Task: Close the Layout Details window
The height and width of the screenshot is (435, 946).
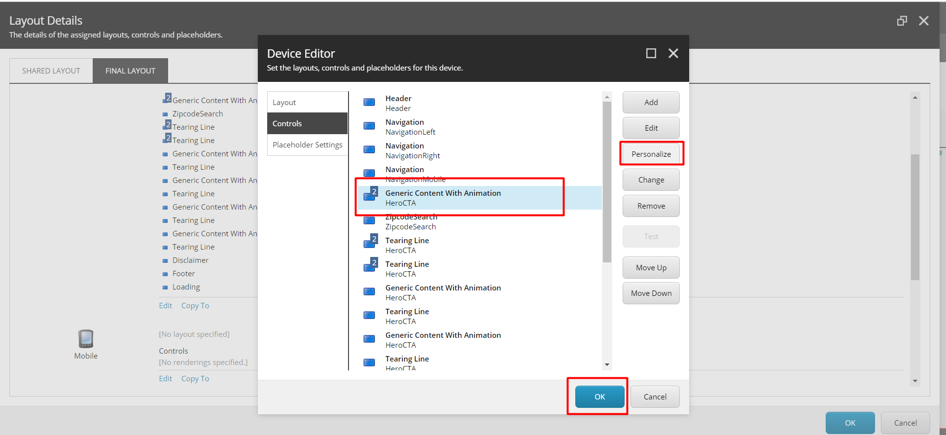Action: [x=924, y=21]
